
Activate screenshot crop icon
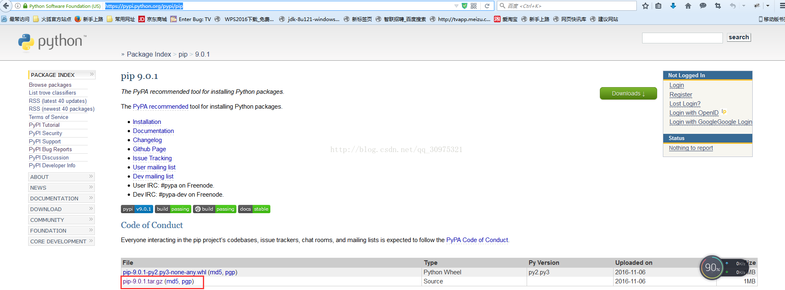718,6
